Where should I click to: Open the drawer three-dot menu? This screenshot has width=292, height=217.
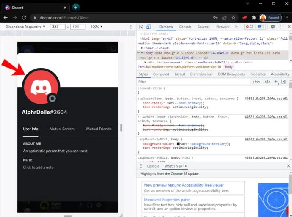click(x=141, y=166)
